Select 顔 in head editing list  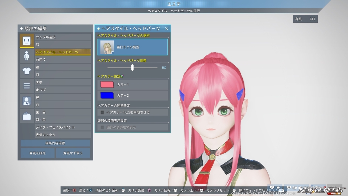tap(63, 45)
